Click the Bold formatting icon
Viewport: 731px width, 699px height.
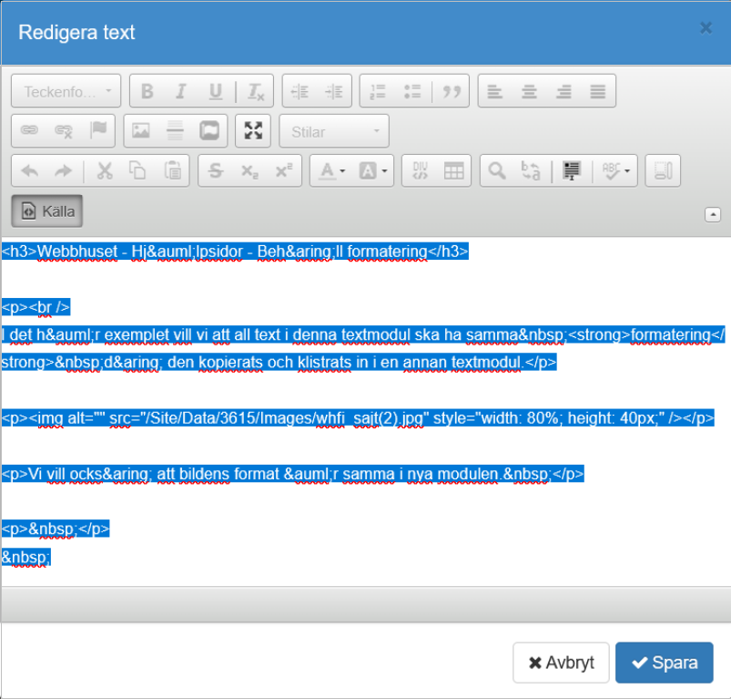pyautogui.click(x=147, y=91)
